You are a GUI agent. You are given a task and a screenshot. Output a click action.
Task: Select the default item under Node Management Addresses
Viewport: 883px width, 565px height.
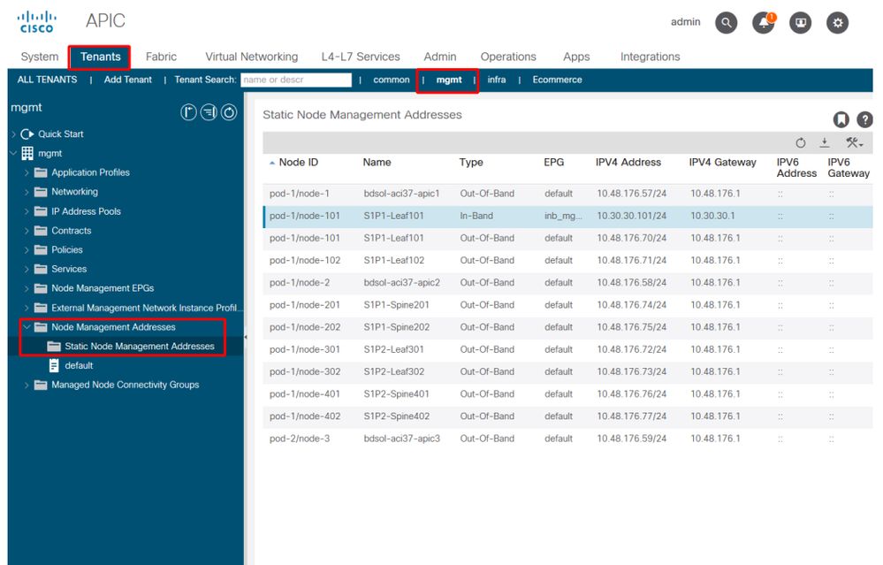[79, 365]
